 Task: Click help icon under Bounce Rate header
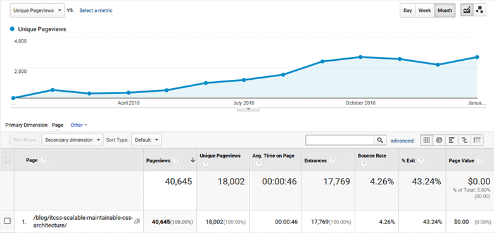pyautogui.click(x=364, y=164)
